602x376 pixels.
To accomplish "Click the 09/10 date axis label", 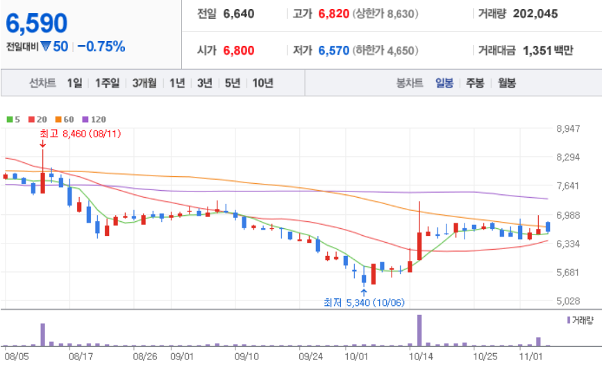I will pyautogui.click(x=246, y=357).
